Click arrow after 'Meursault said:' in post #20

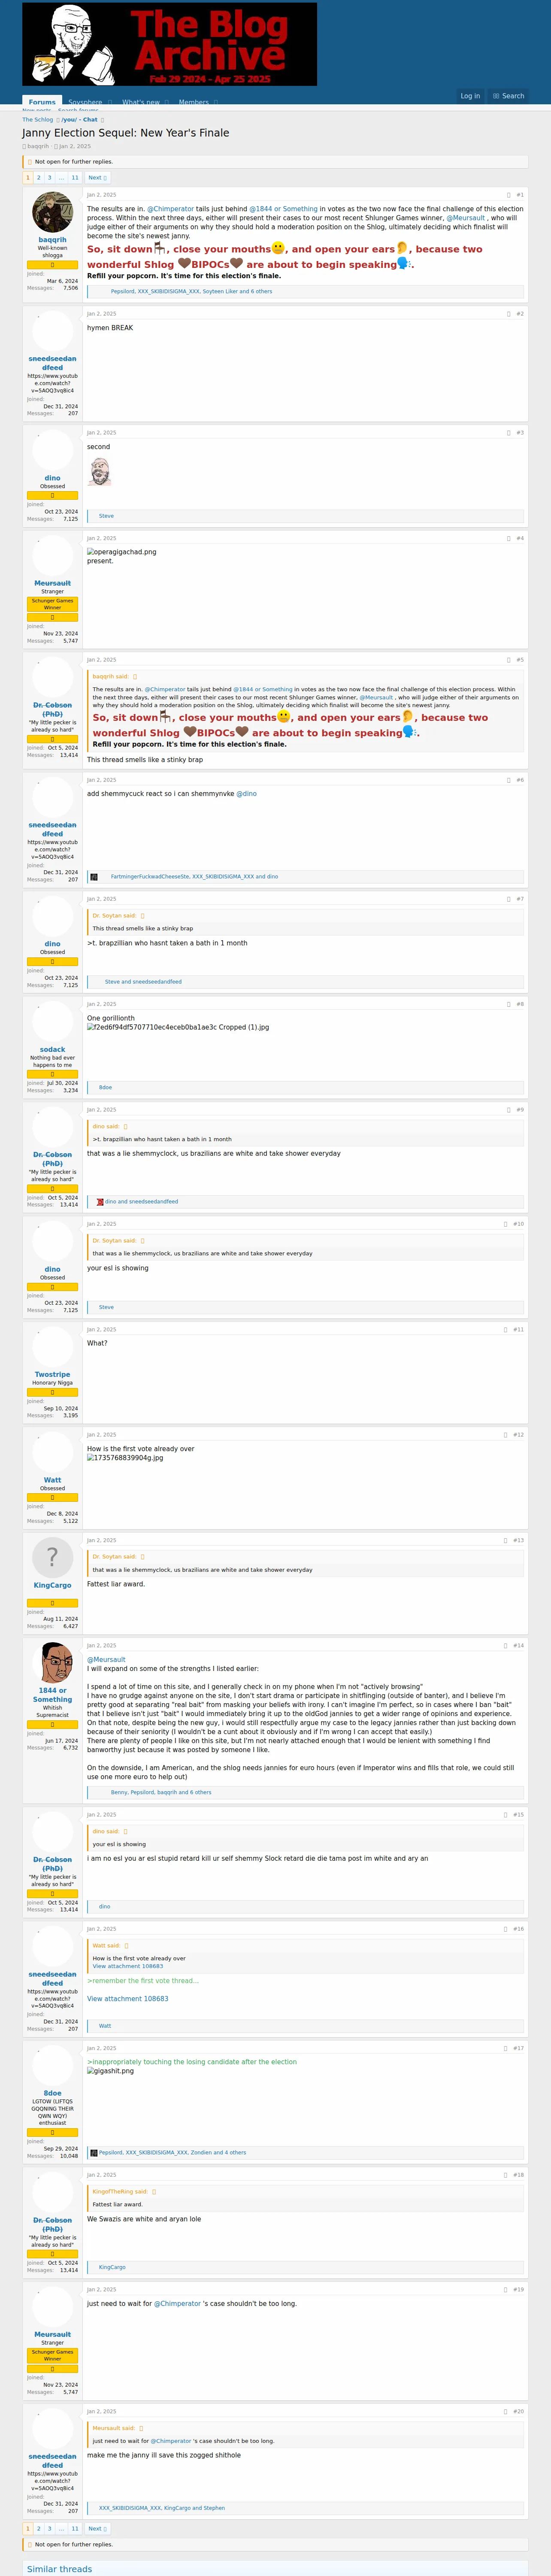(x=141, y=2428)
